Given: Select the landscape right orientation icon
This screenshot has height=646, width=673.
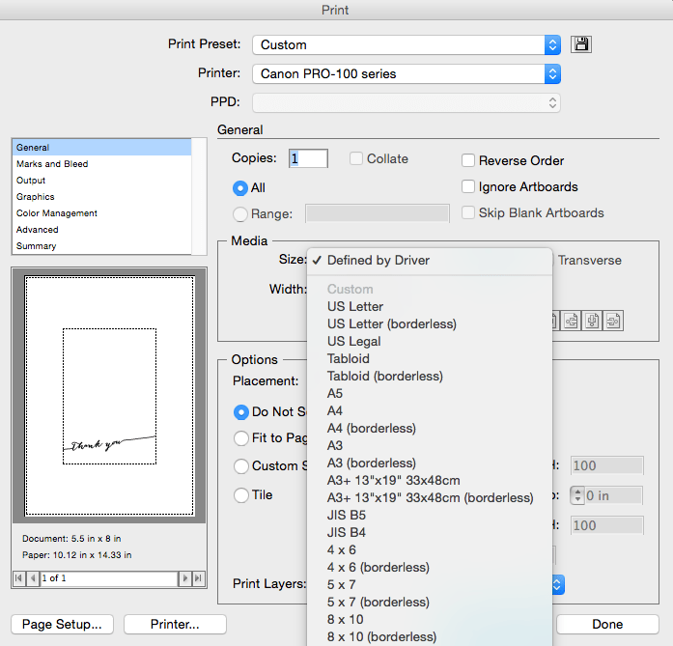Looking at the screenshot, I should [613, 321].
